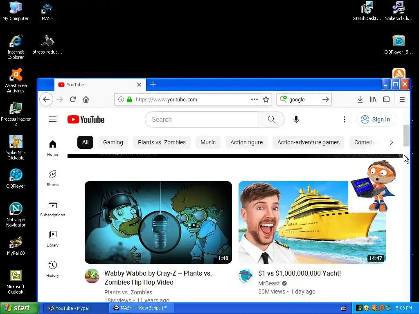Play the MrBeast yacht video thumbnail
This screenshot has width=419, height=314.
312,222
